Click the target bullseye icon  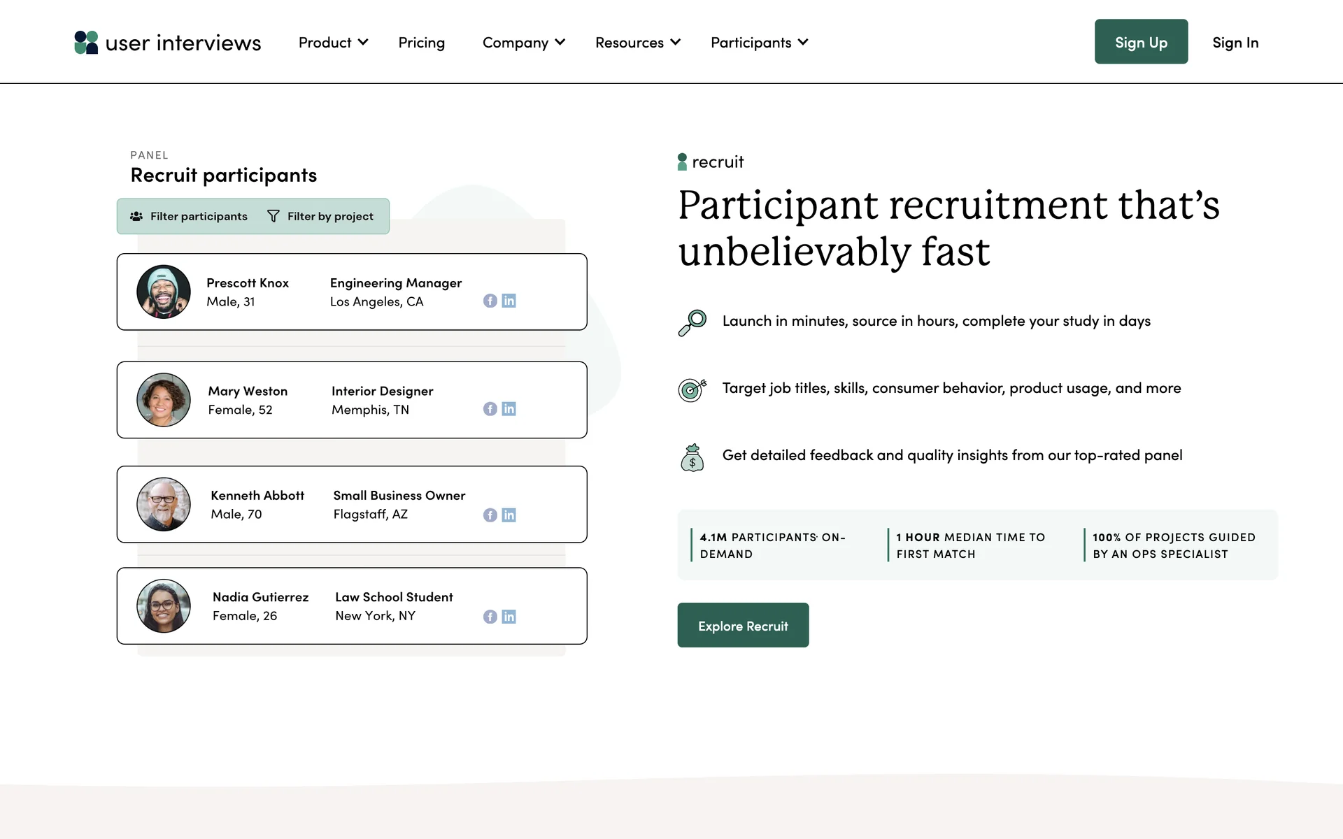[x=692, y=389]
